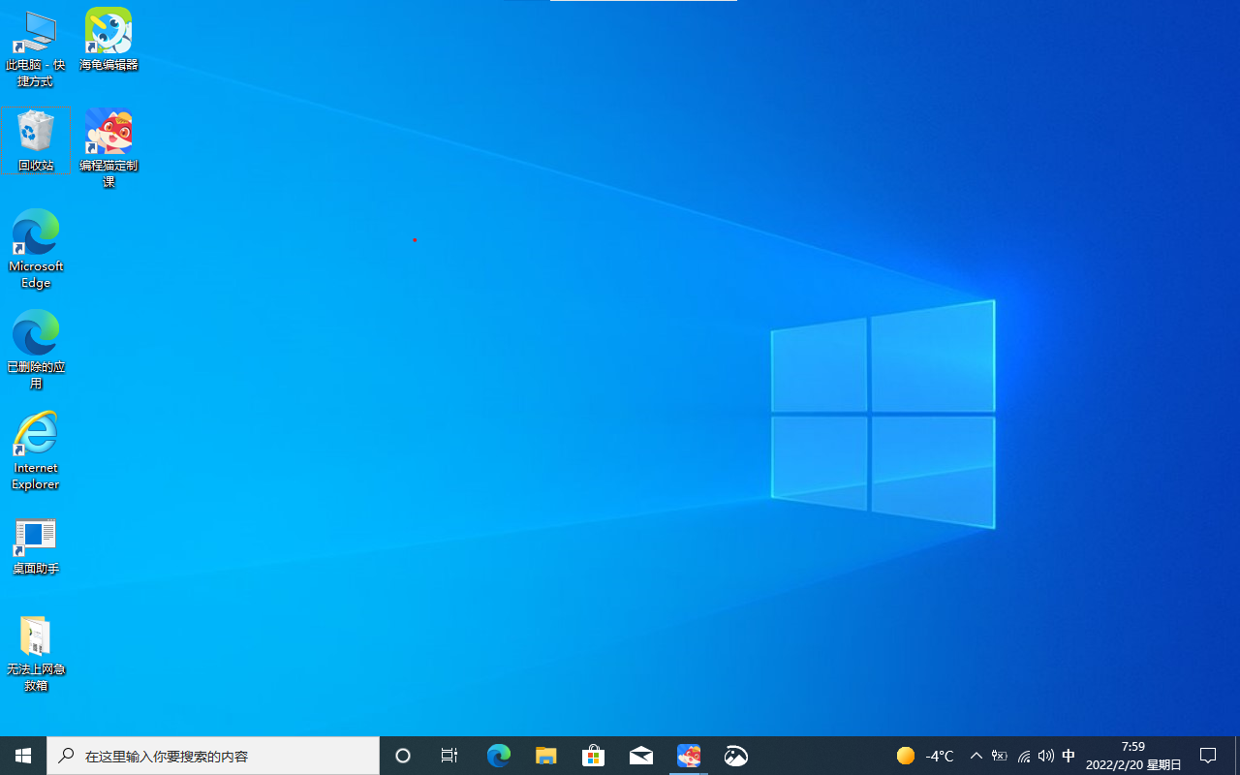Select the Internet Explorer desktop icon
Image resolution: width=1240 pixels, height=775 pixels.
[x=36, y=450]
